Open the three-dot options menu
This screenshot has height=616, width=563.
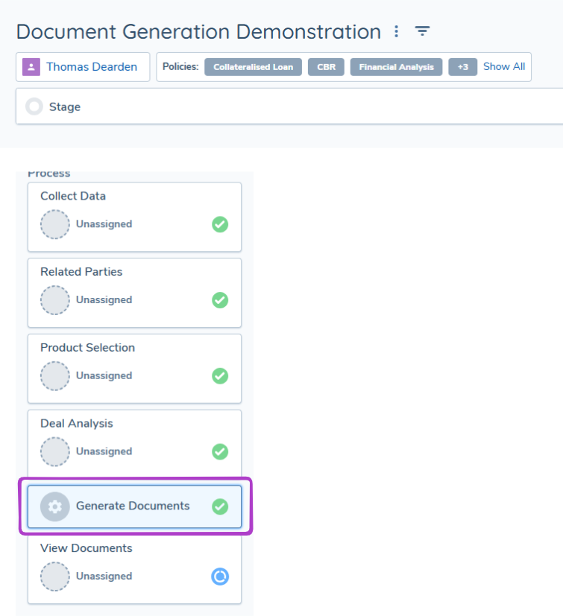(396, 31)
